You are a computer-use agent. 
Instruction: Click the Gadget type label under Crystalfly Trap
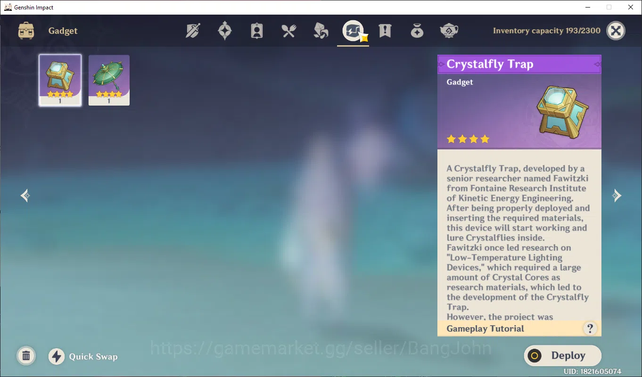tap(460, 82)
